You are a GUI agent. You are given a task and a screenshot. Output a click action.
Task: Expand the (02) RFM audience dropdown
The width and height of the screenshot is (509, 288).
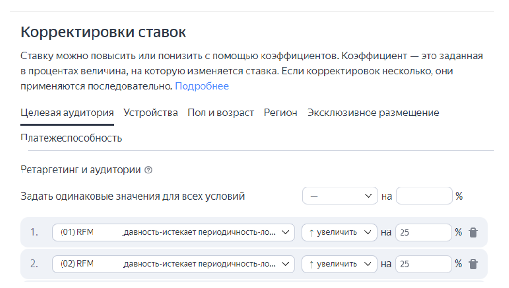click(x=173, y=264)
